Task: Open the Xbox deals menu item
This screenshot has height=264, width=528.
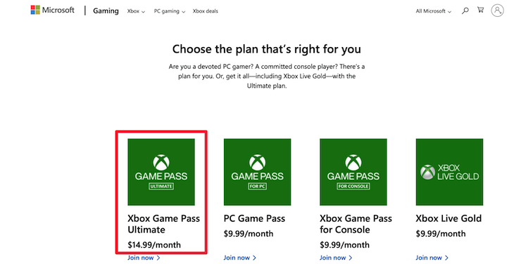Action: click(x=206, y=11)
